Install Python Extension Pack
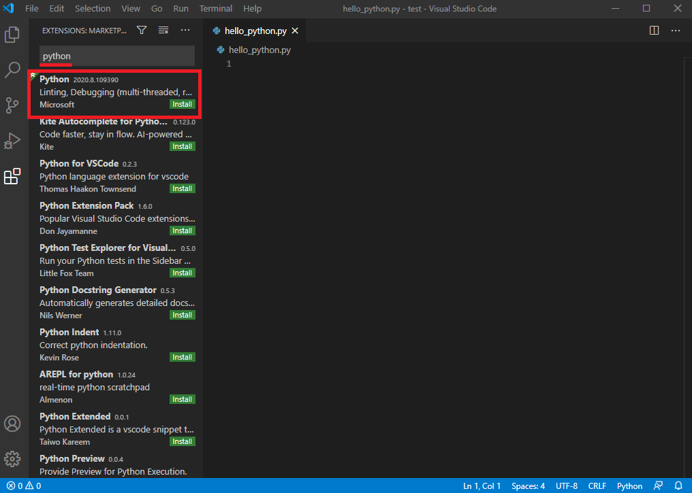The height and width of the screenshot is (493, 692). [183, 231]
